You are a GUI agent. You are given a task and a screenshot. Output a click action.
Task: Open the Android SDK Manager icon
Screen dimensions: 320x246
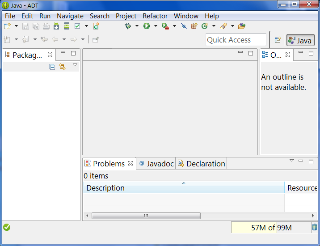(56, 26)
